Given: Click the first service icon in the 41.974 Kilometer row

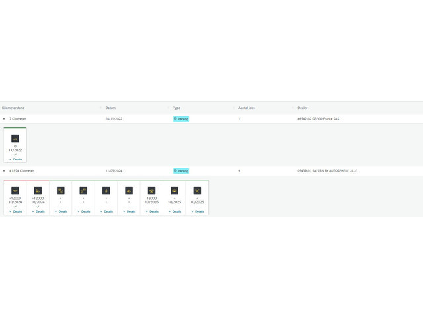Looking at the screenshot, I should point(15,190).
